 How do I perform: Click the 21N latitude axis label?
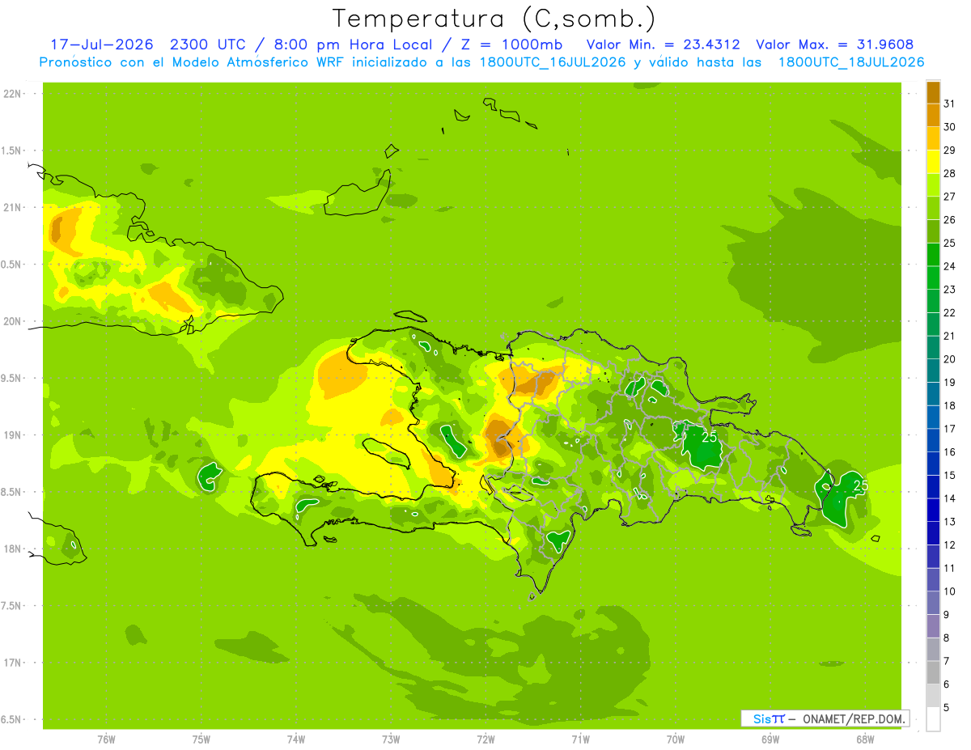click(x=13, y=207)
